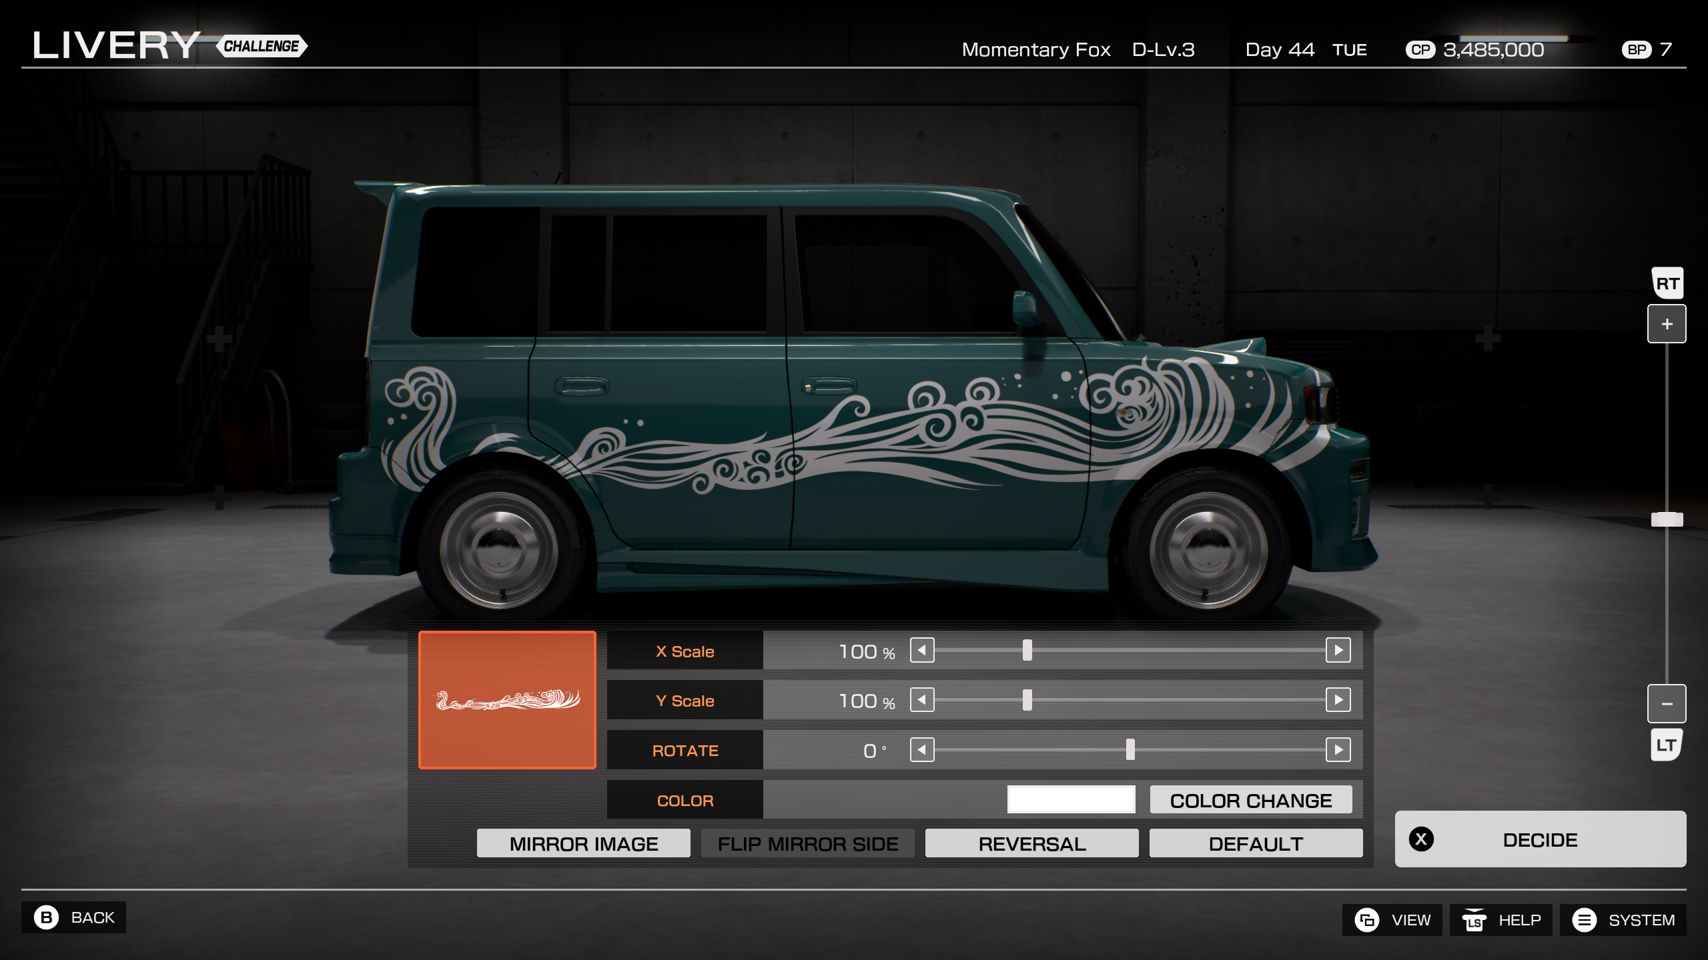Click the ROTATE right arrow control

[x=1340, y=749]
